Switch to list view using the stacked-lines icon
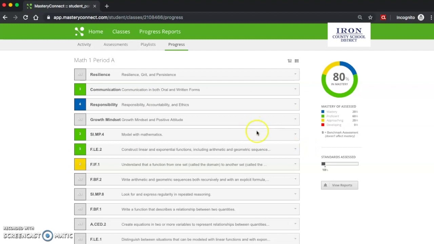 click(x=297, y=61)
